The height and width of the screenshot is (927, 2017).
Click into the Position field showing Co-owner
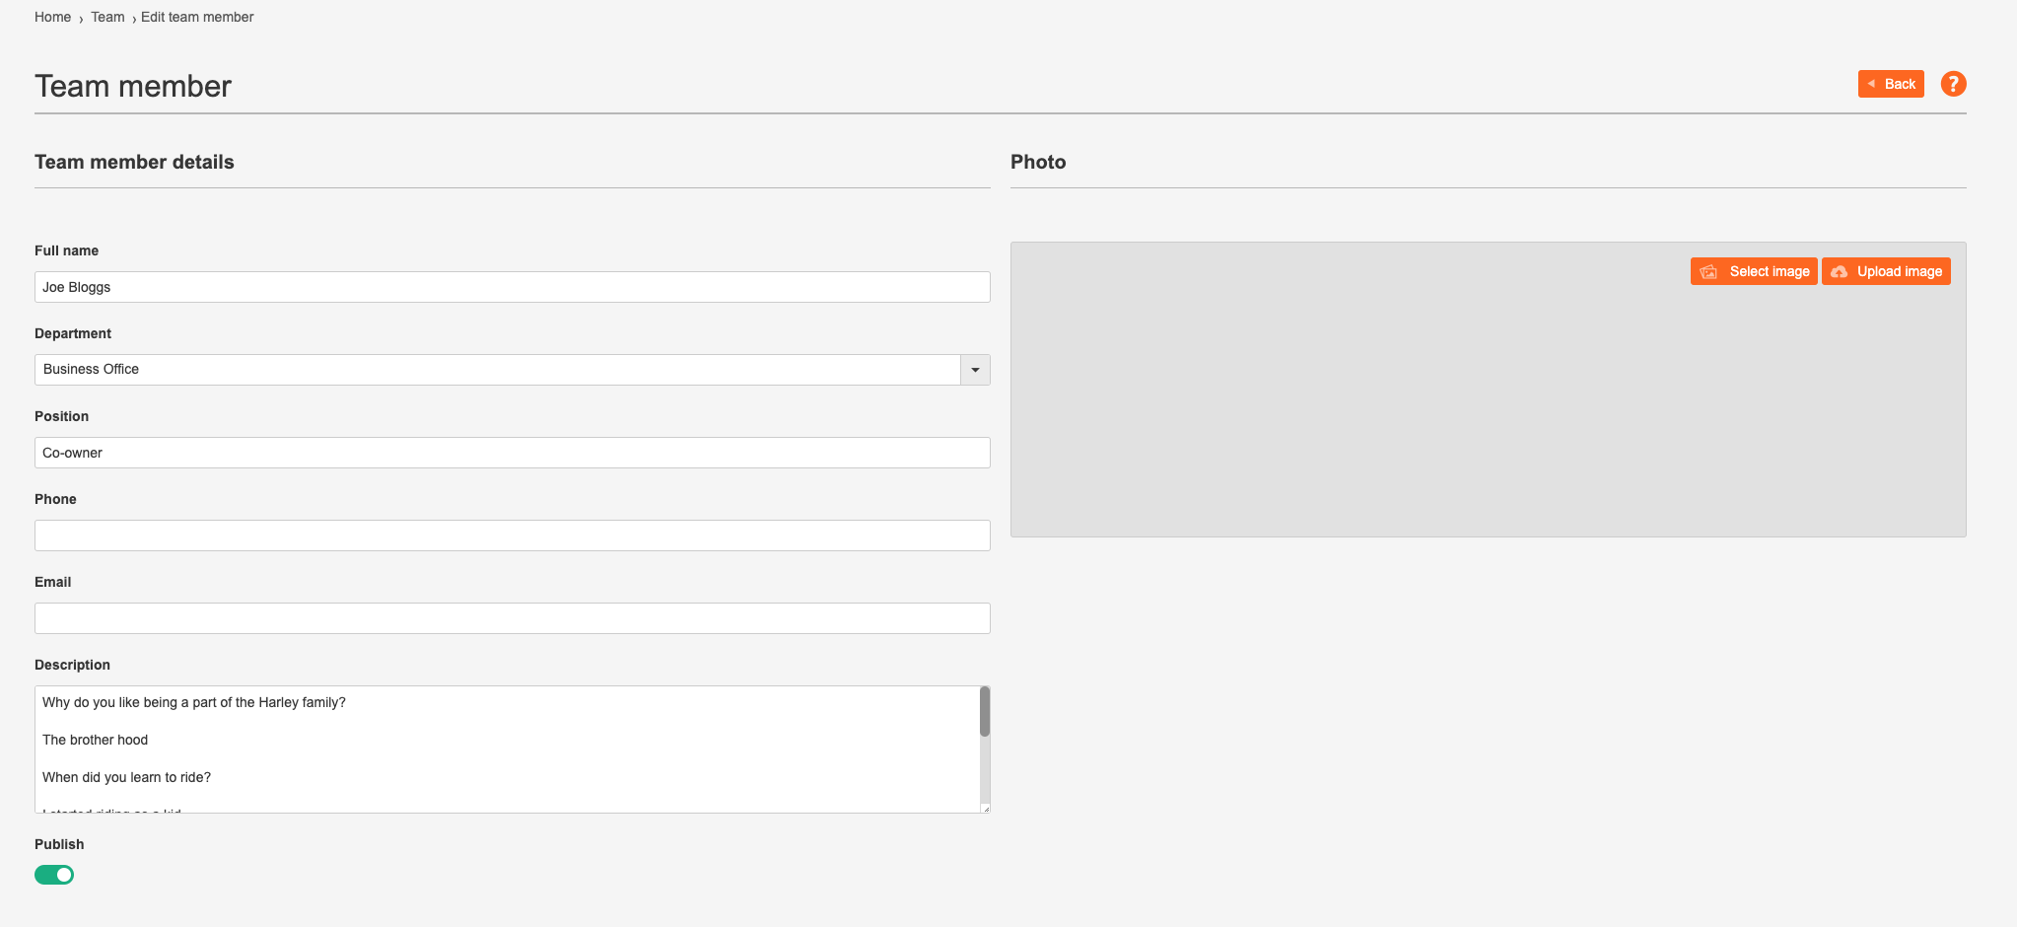(x=513, y=453)
